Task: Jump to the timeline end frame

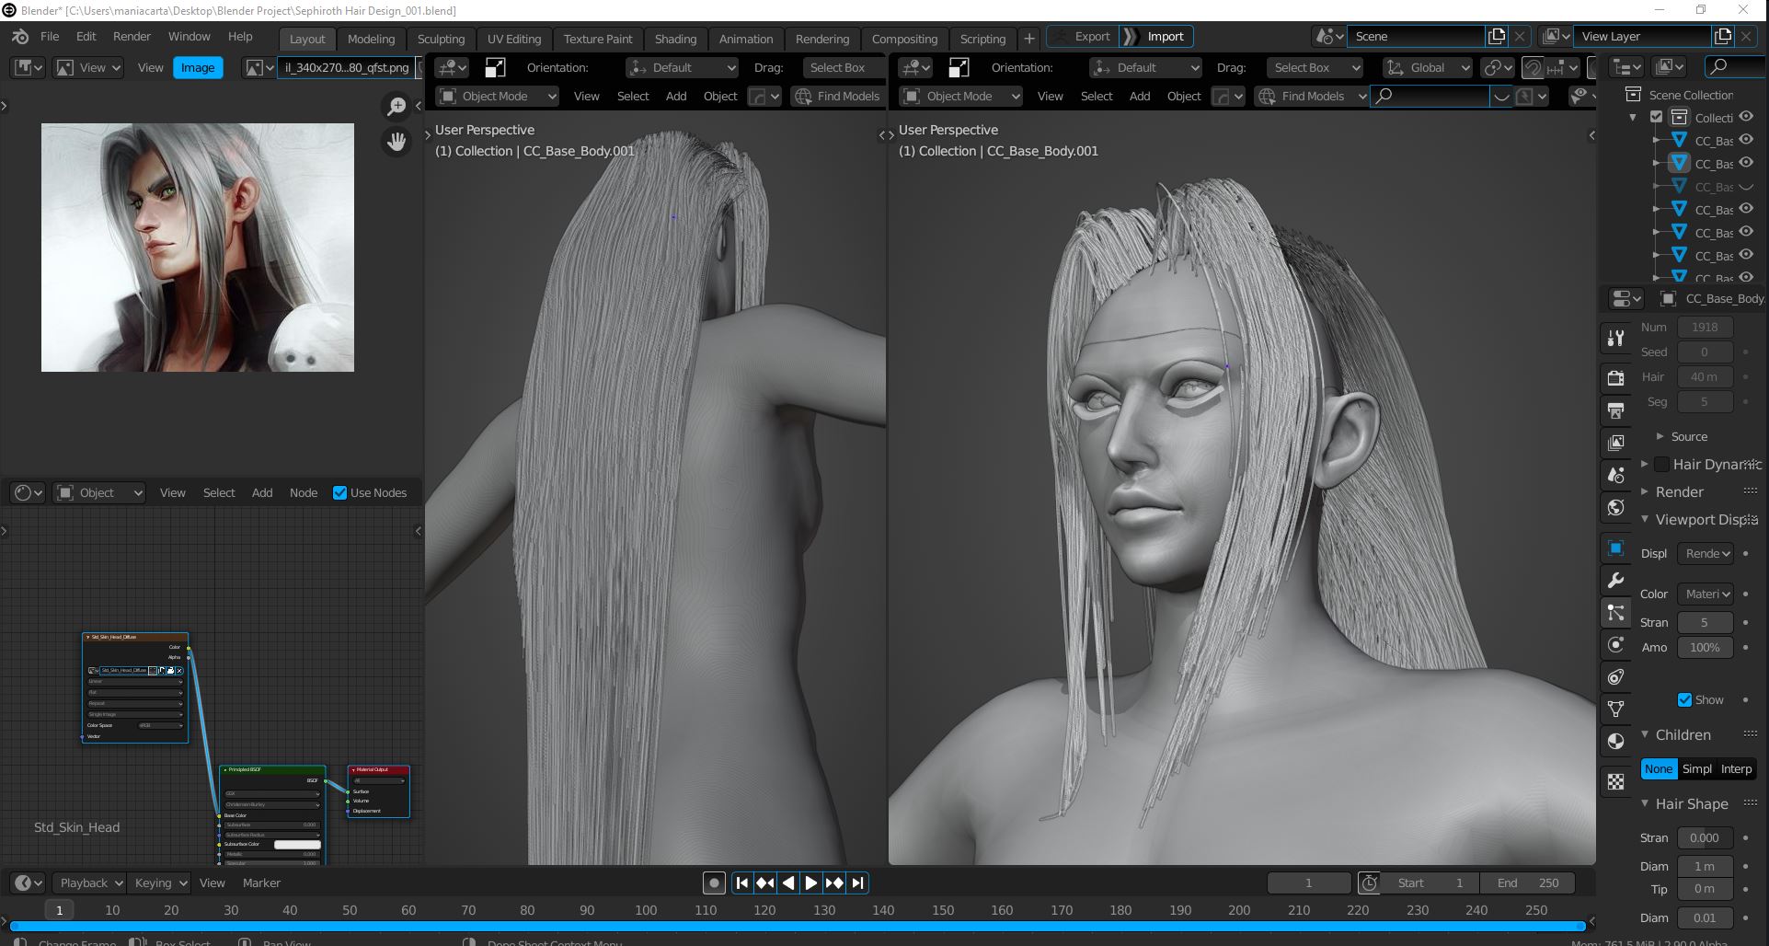Action: pos(857,883)
